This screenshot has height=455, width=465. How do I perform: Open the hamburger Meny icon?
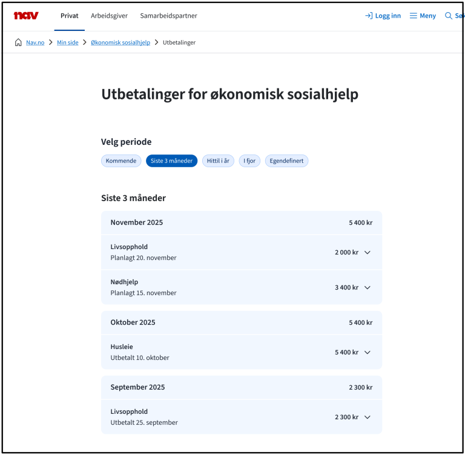[x=414, y=16]
